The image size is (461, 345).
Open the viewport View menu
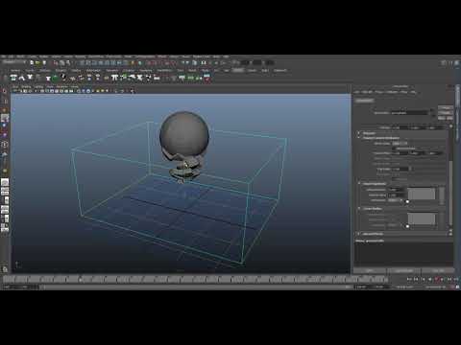[x=15, y=86]
